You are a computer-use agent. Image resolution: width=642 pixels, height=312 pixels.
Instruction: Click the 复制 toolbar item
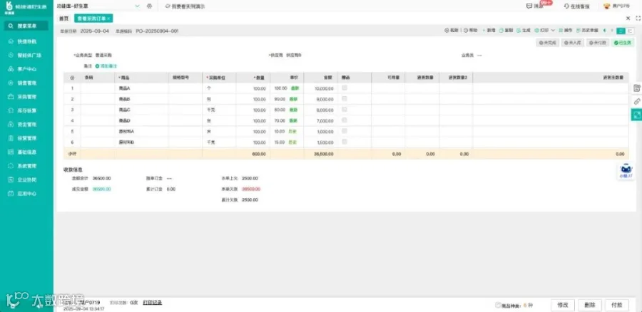point(506,31)
